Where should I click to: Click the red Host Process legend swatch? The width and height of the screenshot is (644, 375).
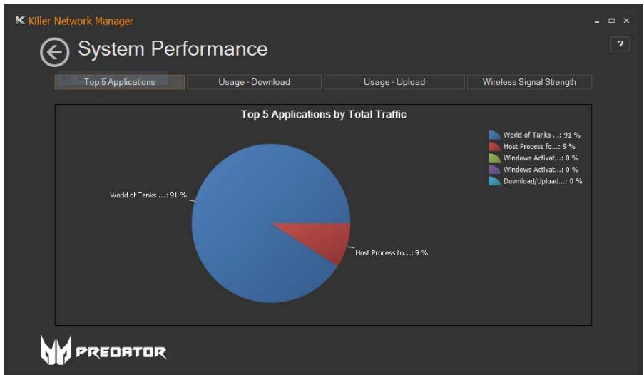[494, 146]
